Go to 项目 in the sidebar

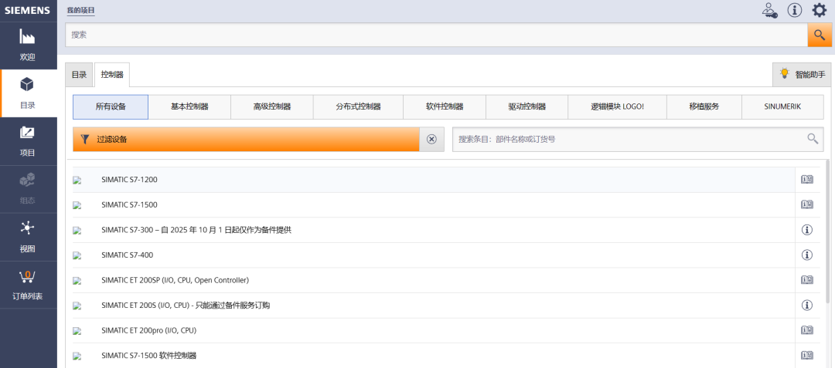(x=28, y=141)
